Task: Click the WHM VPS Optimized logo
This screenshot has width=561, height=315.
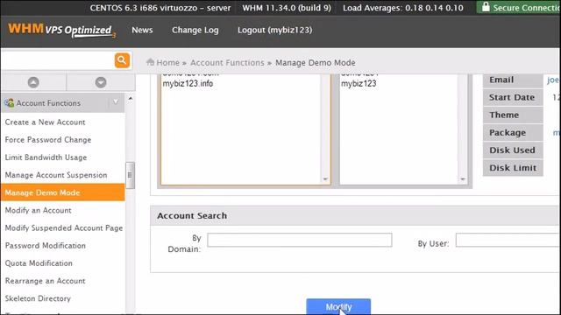Action: pyautogui.click(x=61, y=30)
